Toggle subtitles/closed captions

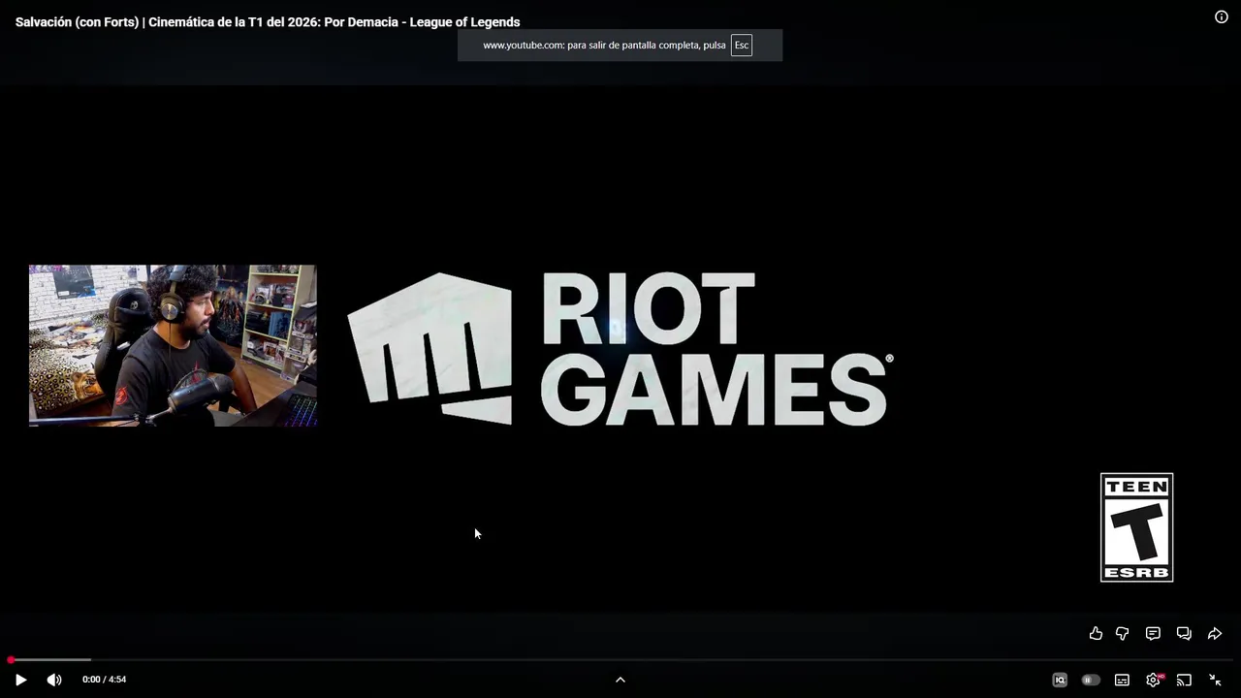[x=1122, y=680]
